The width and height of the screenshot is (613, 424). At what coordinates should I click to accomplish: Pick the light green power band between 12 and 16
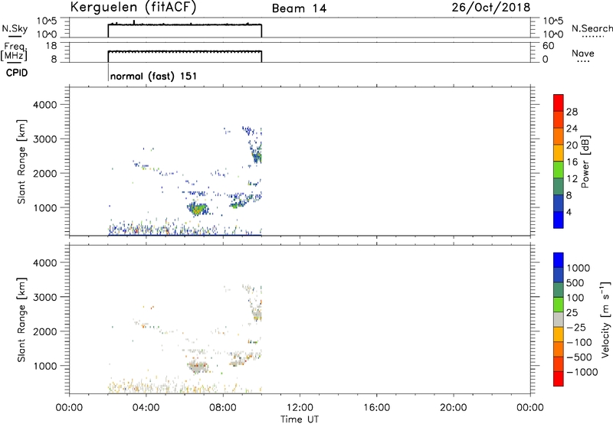[559, 170]
